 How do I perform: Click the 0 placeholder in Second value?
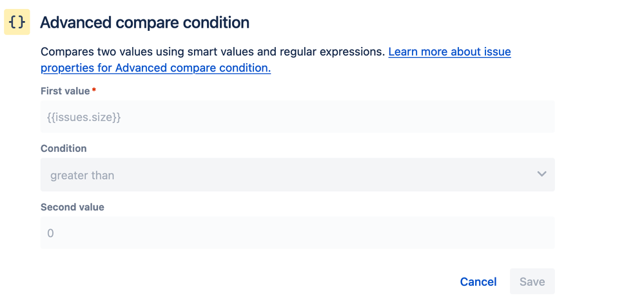[50, 233]
